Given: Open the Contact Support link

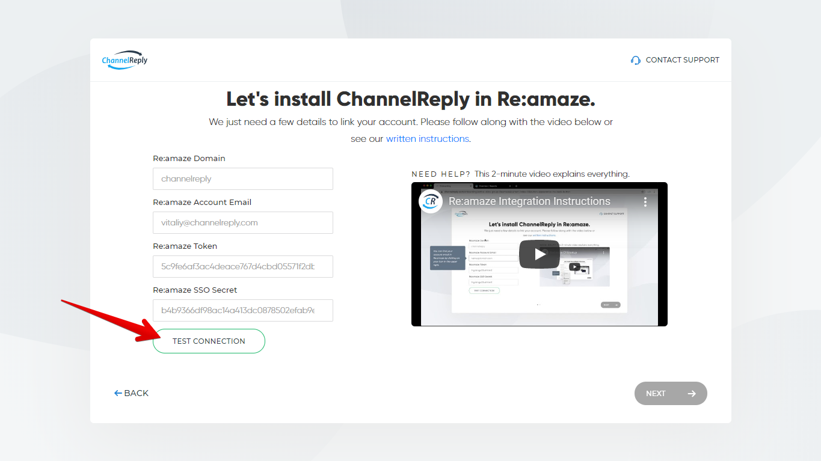Looking at the screenshot, I should (675, 60).
